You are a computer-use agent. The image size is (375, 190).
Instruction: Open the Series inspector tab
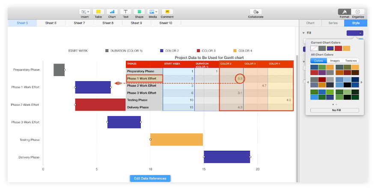point(333,23)
